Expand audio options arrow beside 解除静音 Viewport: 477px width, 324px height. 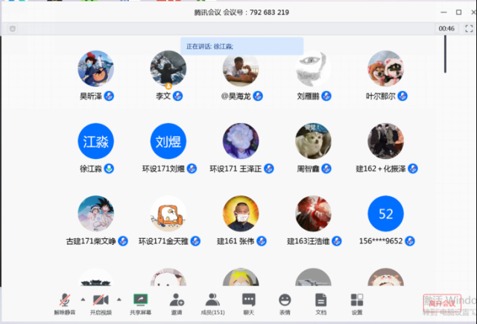click(81, 299)
